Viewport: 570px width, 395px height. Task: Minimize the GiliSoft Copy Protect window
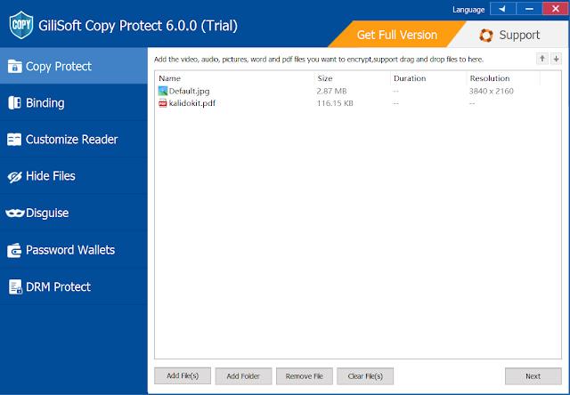pyautogui.click(x=529, y=9)
